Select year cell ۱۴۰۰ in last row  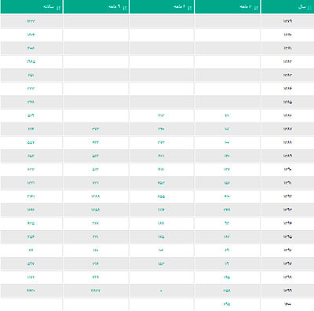coord(287,304)
